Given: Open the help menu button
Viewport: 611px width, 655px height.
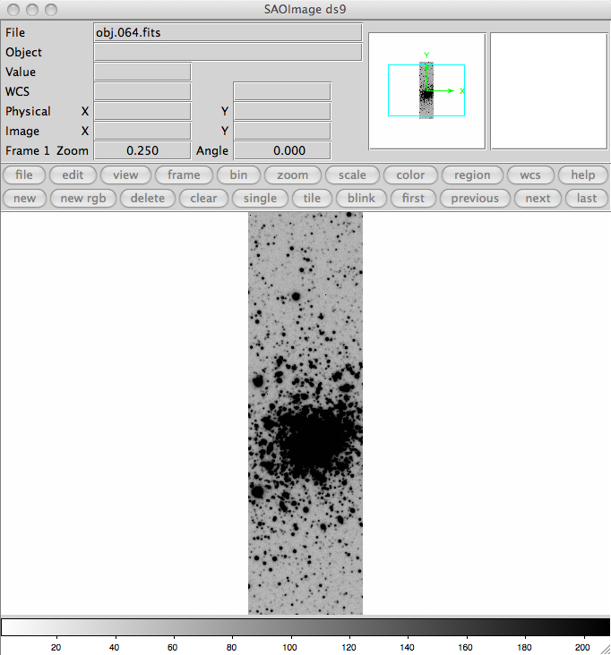Looking at the screenshot, I should pos(583,174).
